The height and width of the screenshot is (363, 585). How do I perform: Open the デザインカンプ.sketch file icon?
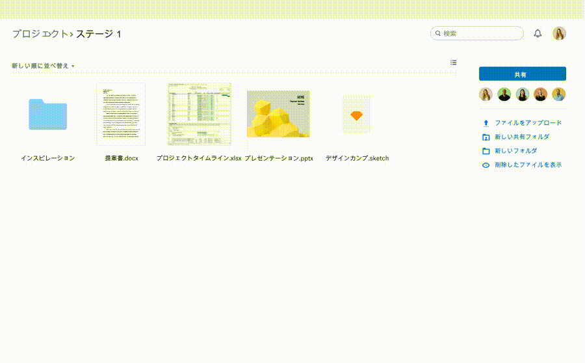[356, 115]
